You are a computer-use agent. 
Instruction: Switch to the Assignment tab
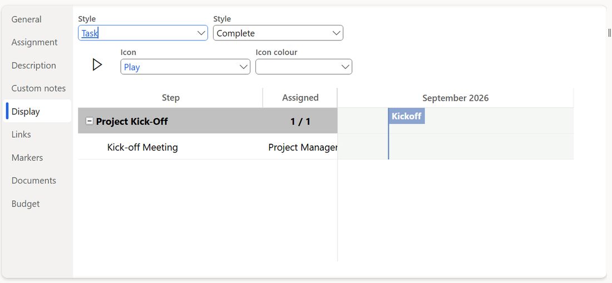tap(34, 42)
